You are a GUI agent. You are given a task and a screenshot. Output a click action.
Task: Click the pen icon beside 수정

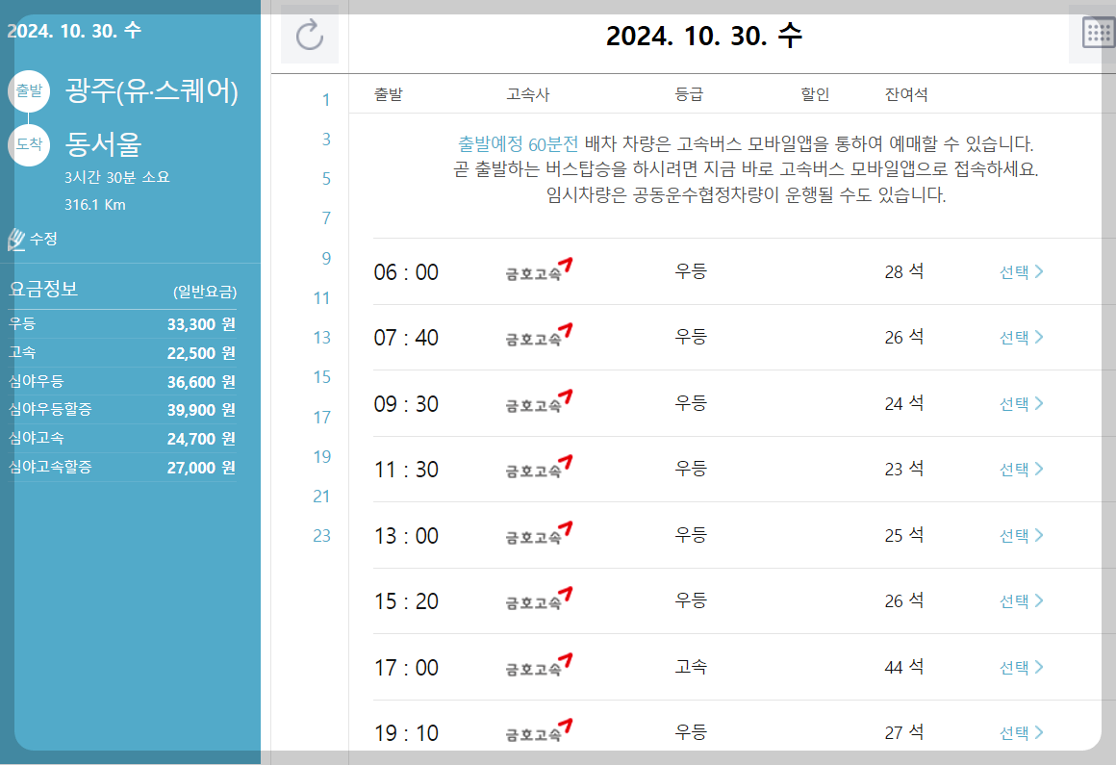click(16, 240)
